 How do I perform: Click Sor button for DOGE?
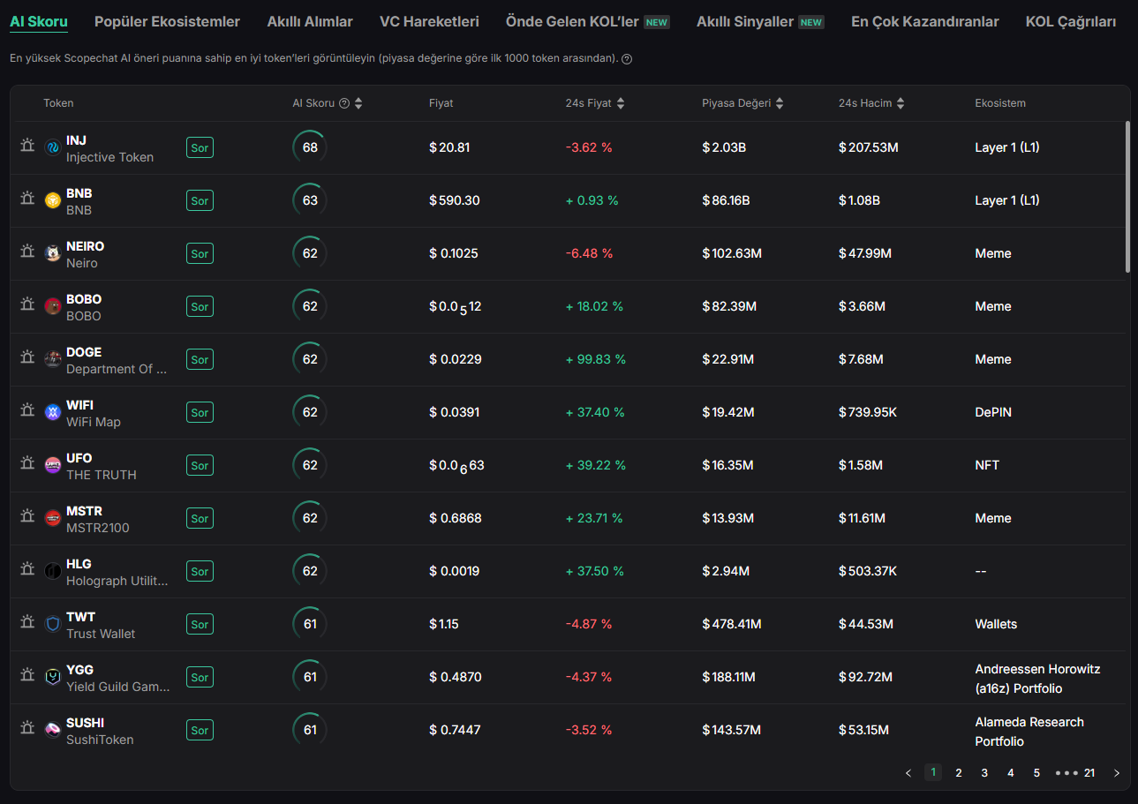pos(200,359)
